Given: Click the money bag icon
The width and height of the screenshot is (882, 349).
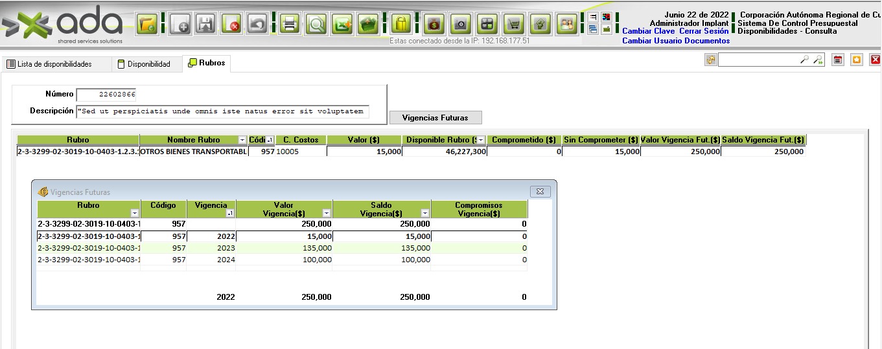Looking at the screenshot, I should point(434,25).
